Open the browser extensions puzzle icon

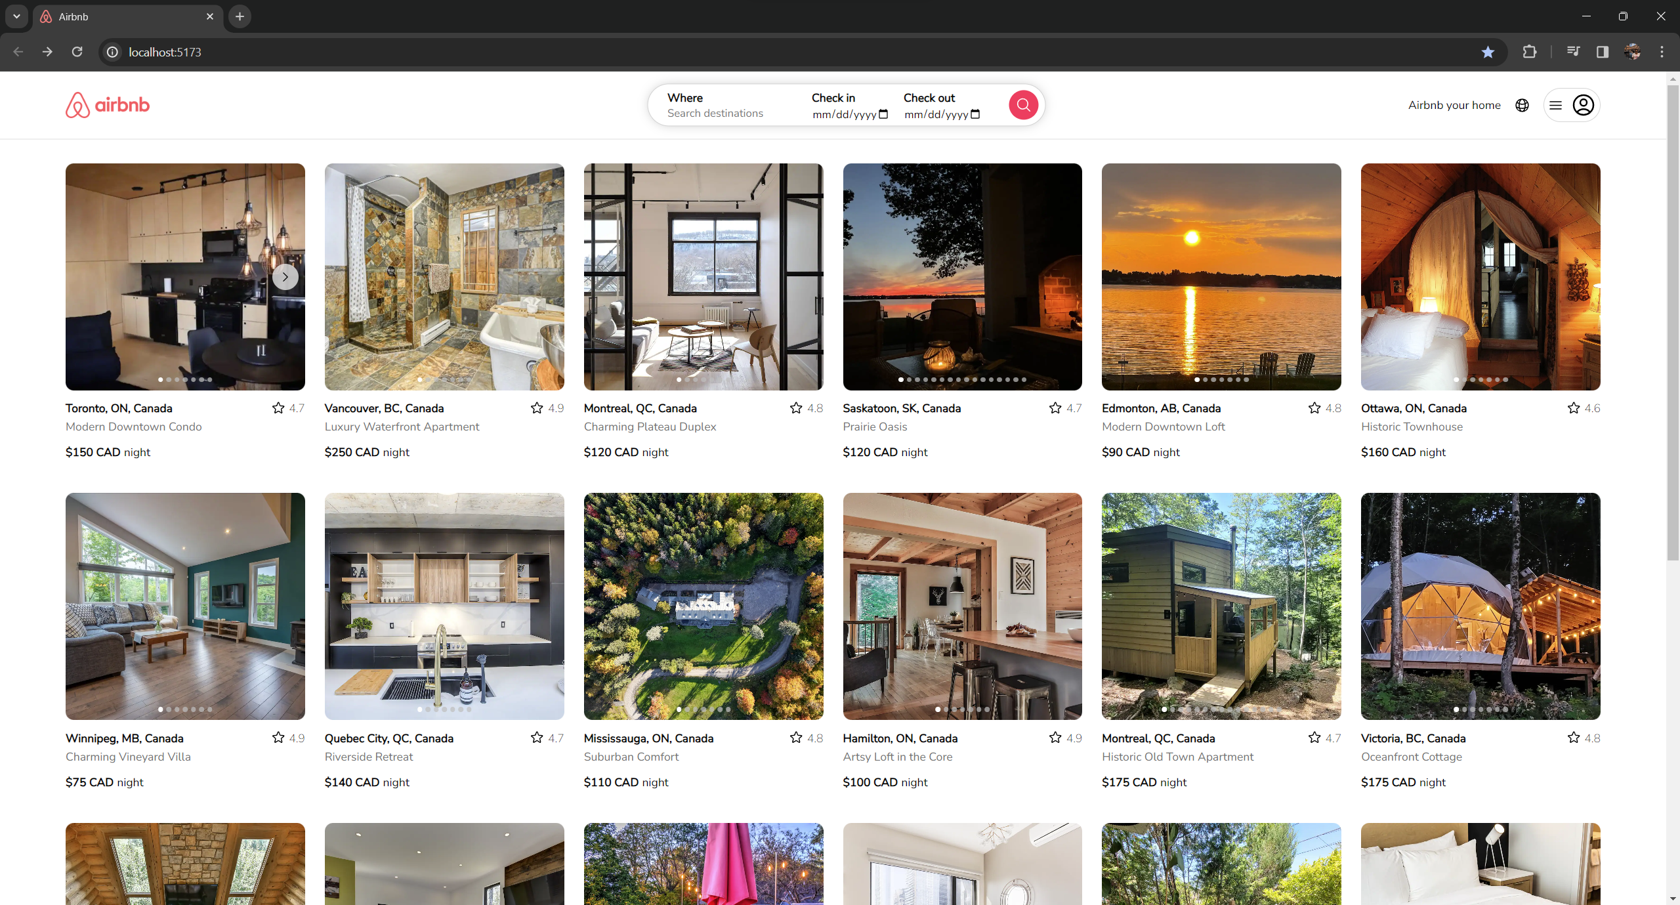click(x=1529, y=52)
